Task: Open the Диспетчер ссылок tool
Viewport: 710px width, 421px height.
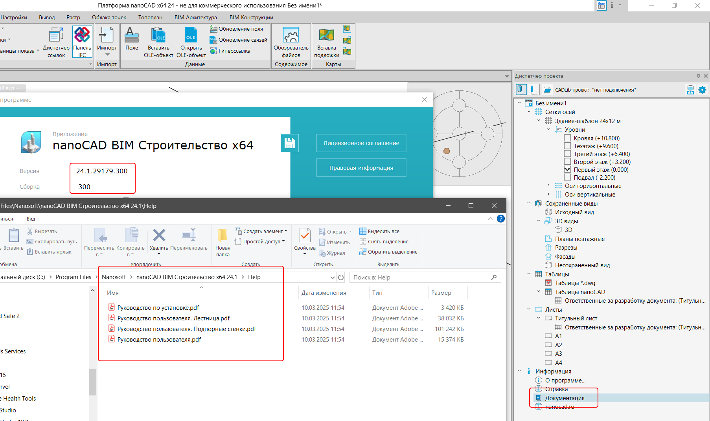Action: click(56, 42)
